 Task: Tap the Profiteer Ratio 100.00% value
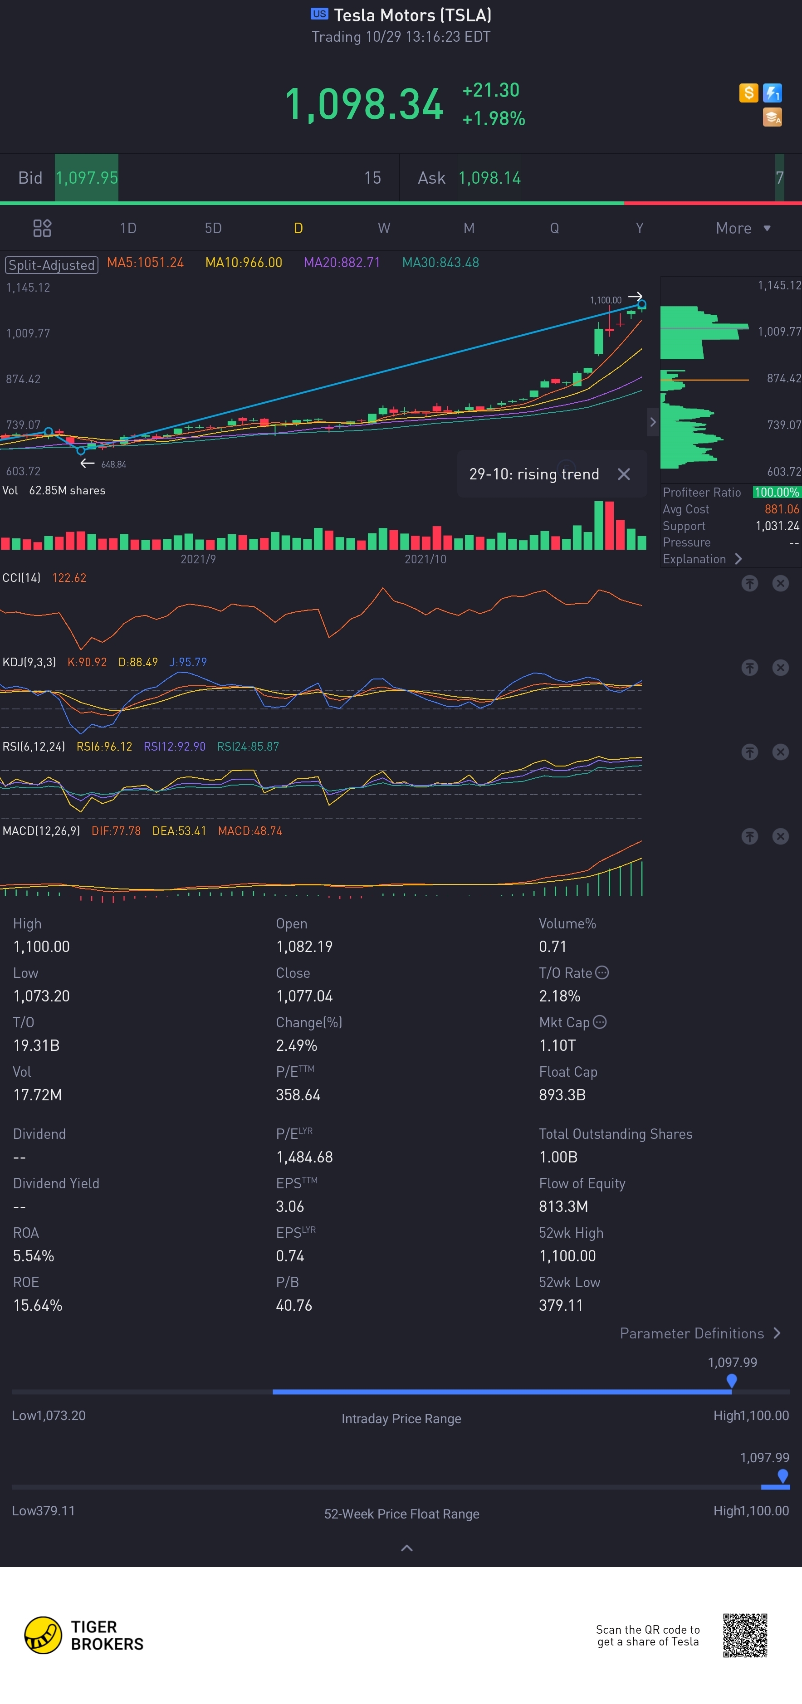click(x=776, y=492)
